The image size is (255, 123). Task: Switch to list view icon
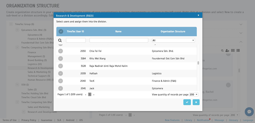238,50
